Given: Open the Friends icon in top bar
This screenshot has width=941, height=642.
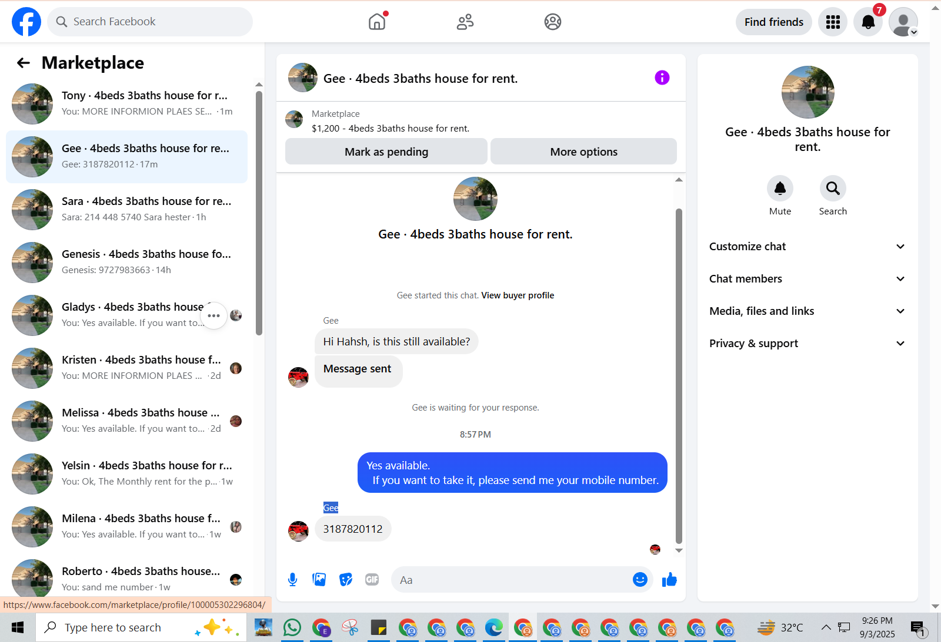Looking at the screenshot, I should tap(465, 22).
